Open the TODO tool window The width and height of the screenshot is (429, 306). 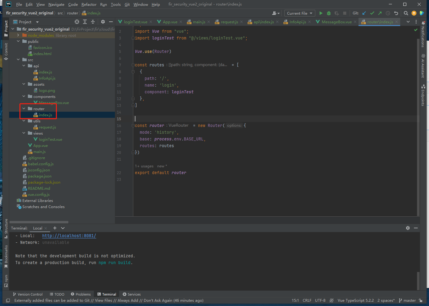pyautogui.click(x=57, y=294)
